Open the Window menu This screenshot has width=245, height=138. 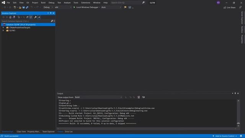click(97, 3)
